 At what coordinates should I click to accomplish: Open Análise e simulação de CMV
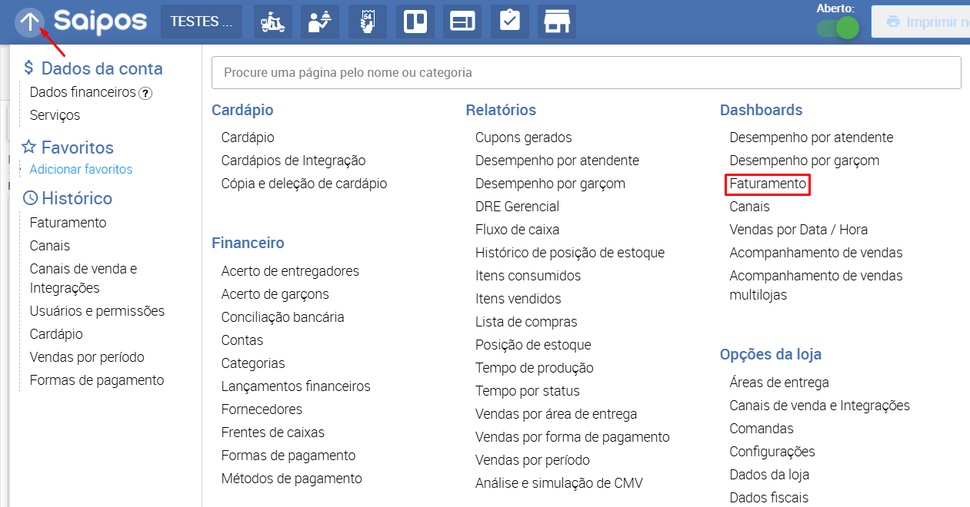[558, 483]
